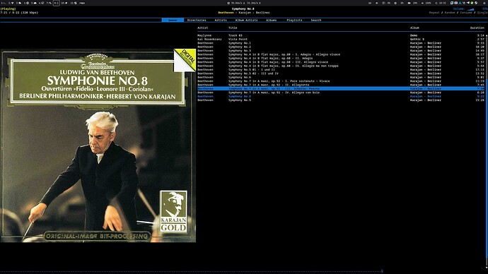This screenshot has height=274, width=488.
Task: Open the Album Artists tab
Action: coord(246,20)
